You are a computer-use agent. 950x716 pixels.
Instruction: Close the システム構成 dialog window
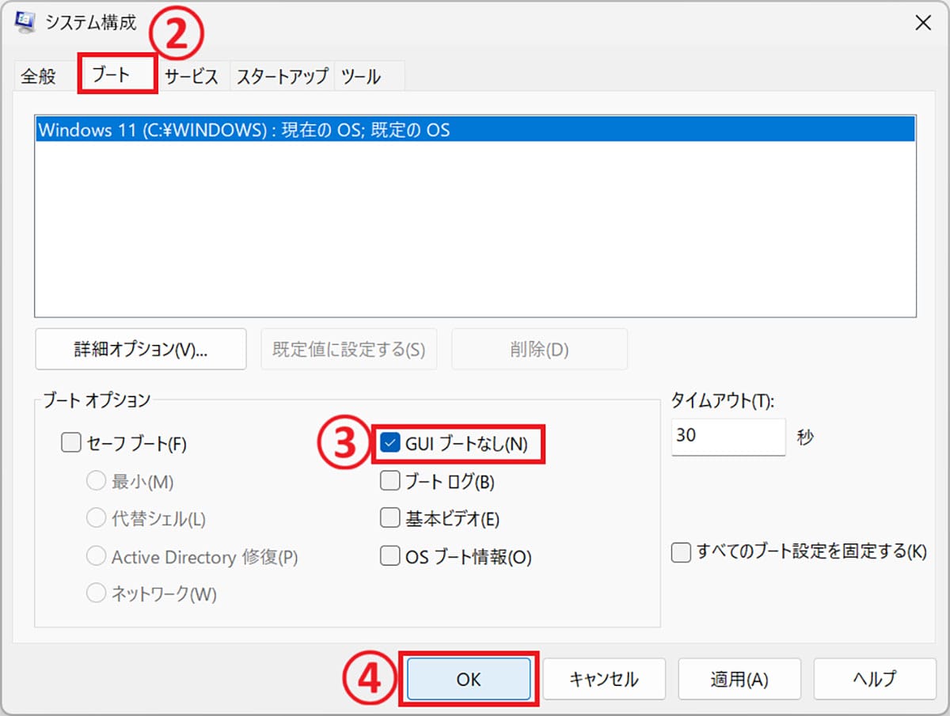pyautogui.click(x=922, y=23)
